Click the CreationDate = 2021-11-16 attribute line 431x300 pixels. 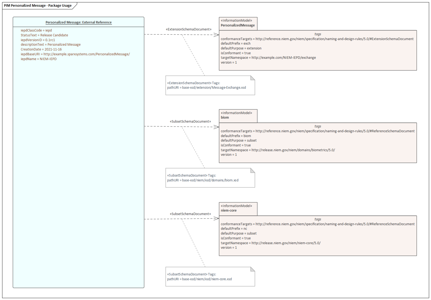tap(41, 49)
